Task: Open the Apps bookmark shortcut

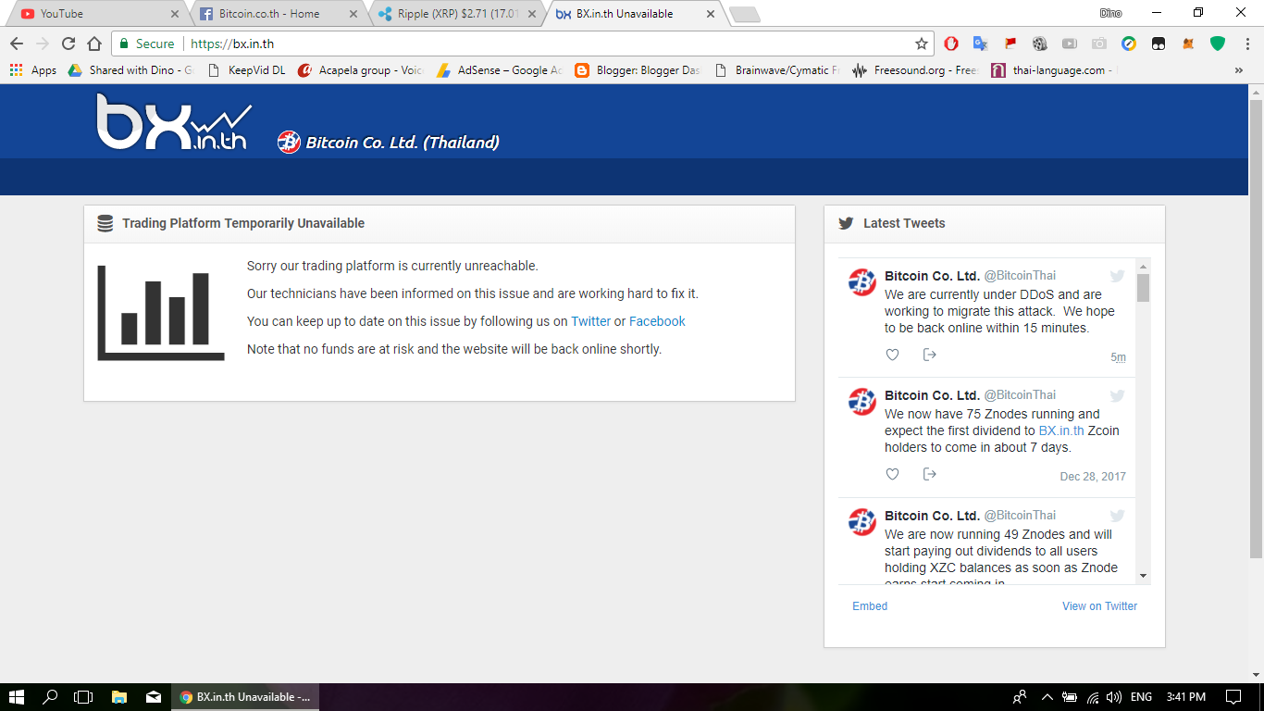Action: click(33, 69)
